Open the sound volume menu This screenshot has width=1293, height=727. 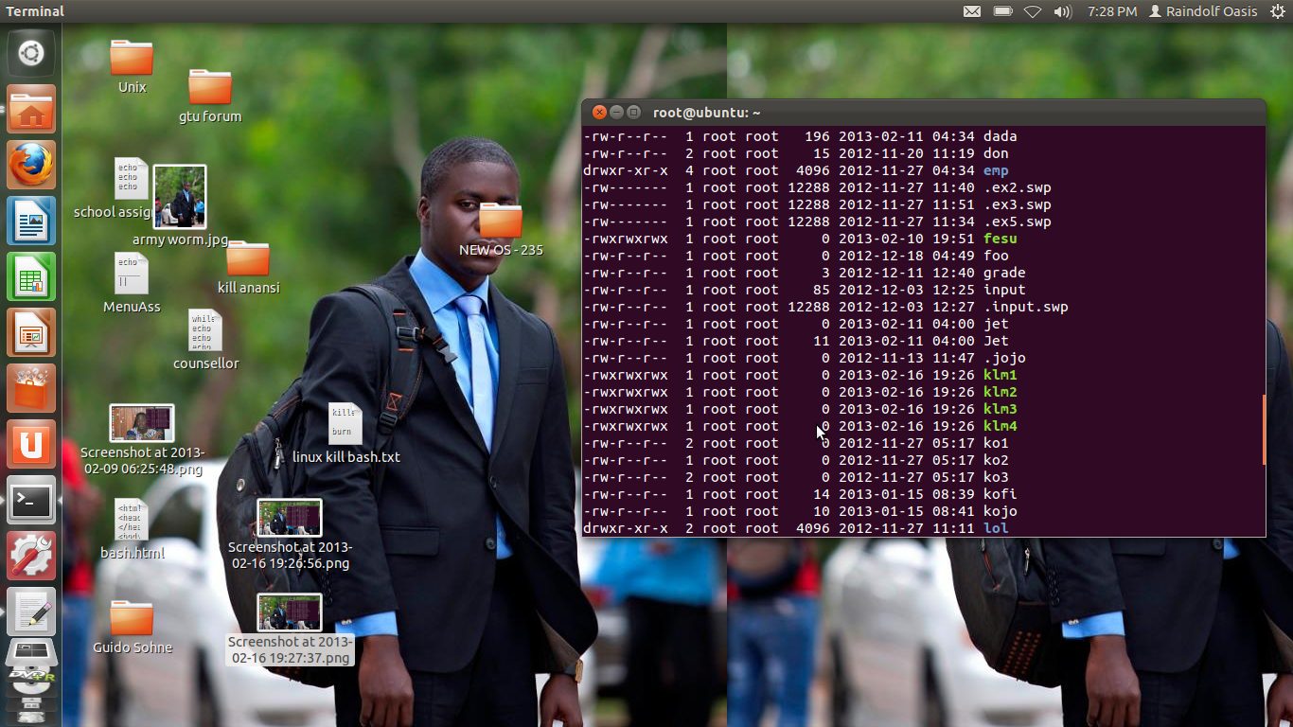pyautogui.click(x=1062, y=11)
